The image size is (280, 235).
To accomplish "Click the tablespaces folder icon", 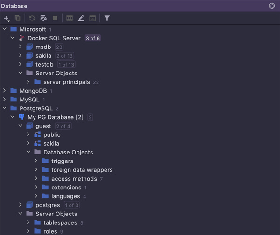I will (37, 222).
